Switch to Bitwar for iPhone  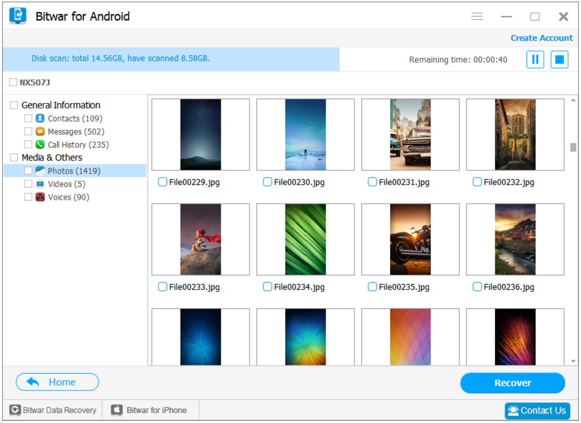(x=150, y=410)
